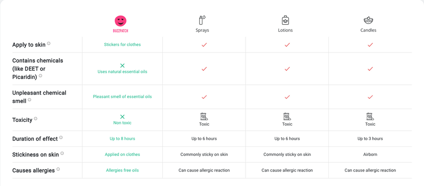Viewport: 424px width, 186px height.
Task: Click green X above Non toxic
Action: click(122, 117)
